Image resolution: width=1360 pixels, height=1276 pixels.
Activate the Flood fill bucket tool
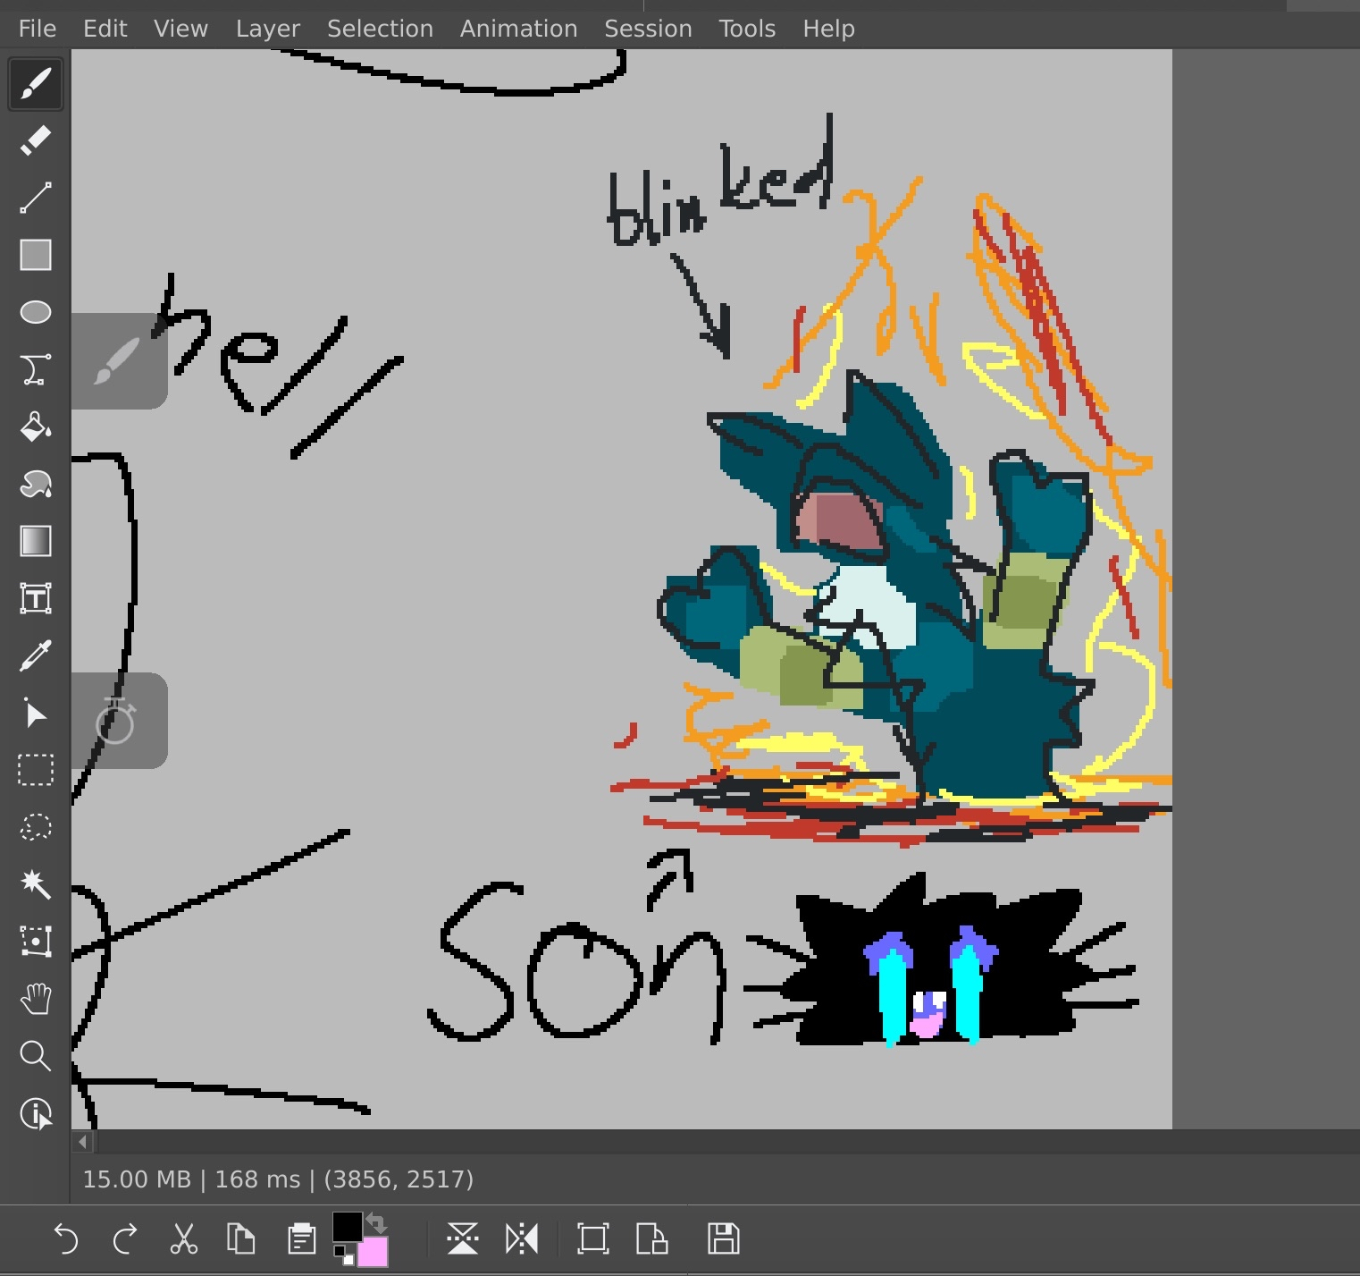click(x=36, y=427)
